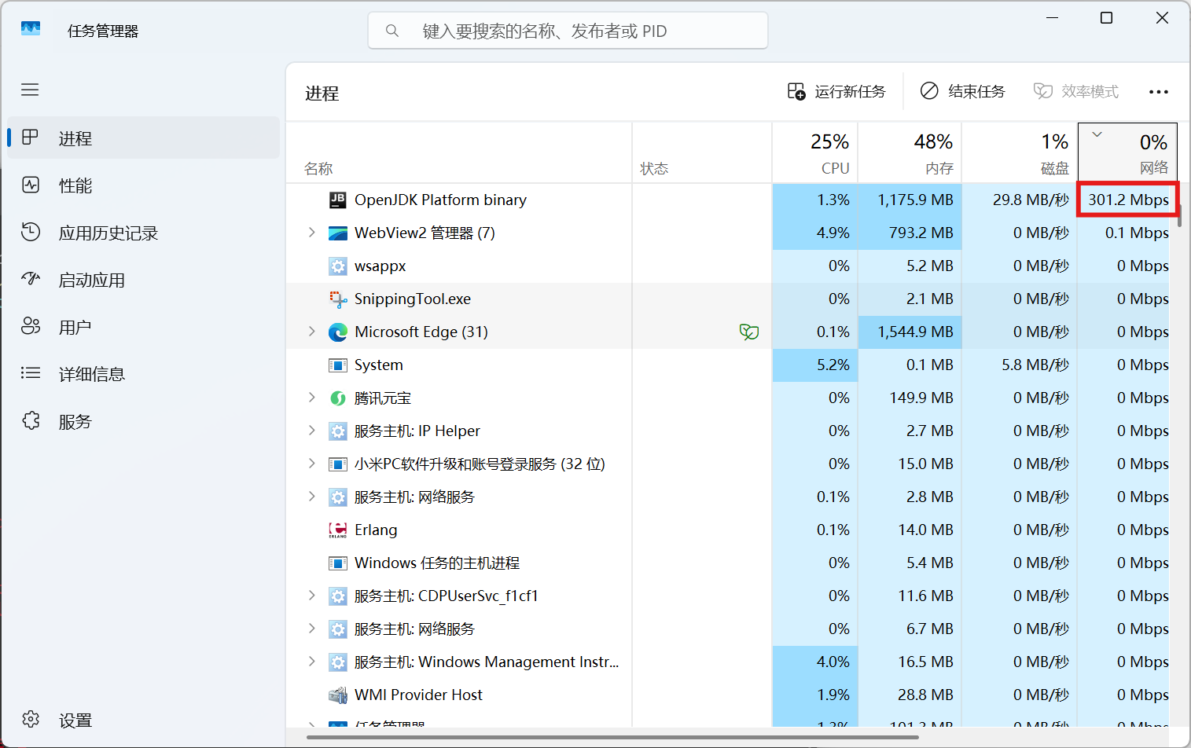Expand 服务主机: Windows Management Instr... row
Image resolution: width=1191 pixels, height=748 pixels.
(x=312, y=662)
